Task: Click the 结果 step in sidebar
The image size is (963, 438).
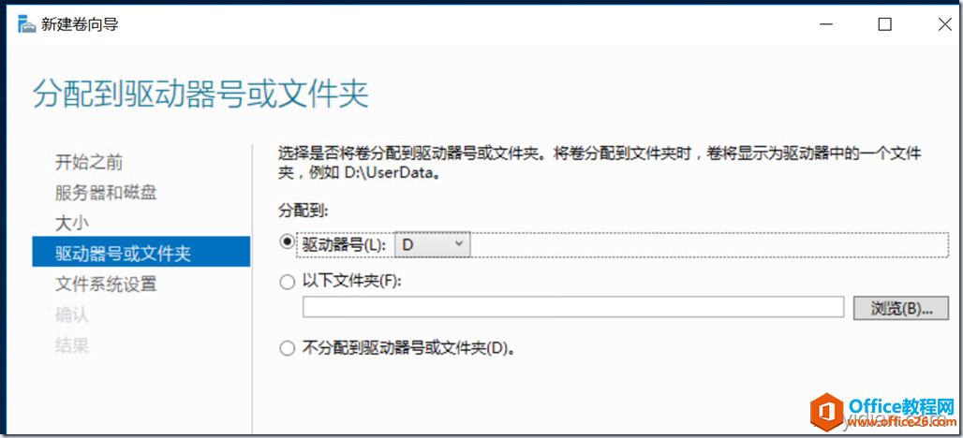Action: (x=72, y=345)
